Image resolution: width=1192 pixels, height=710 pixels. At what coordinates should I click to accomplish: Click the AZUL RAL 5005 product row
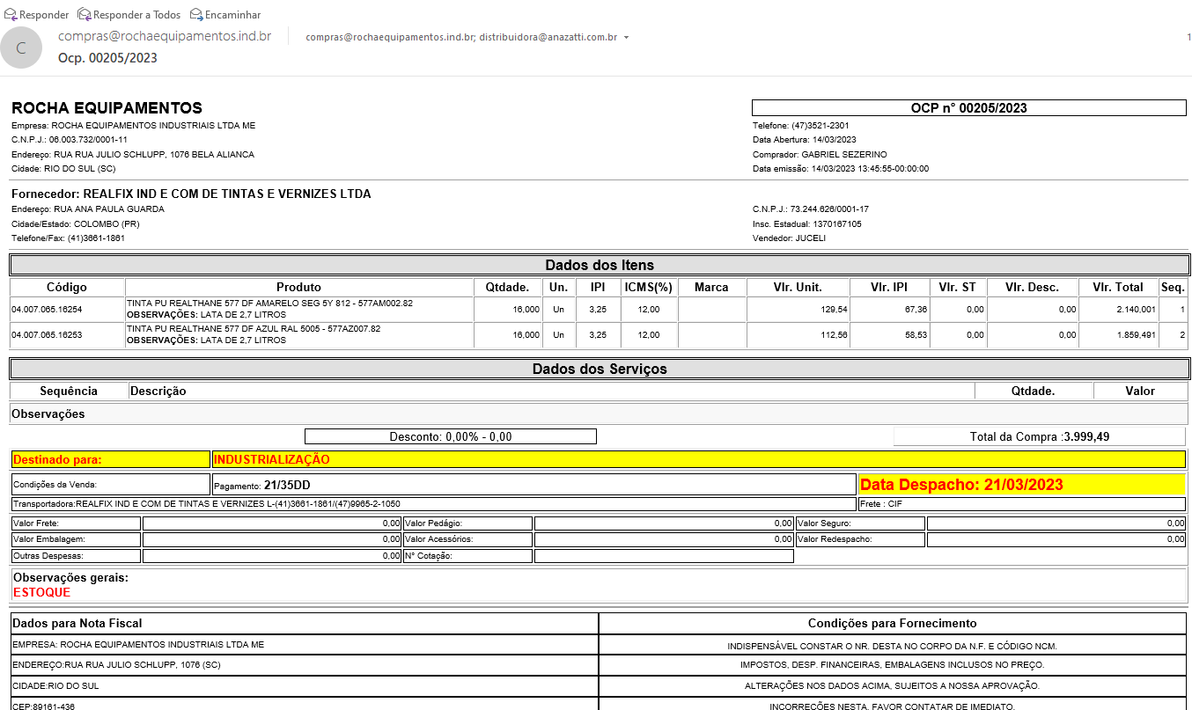coord(298,334)
